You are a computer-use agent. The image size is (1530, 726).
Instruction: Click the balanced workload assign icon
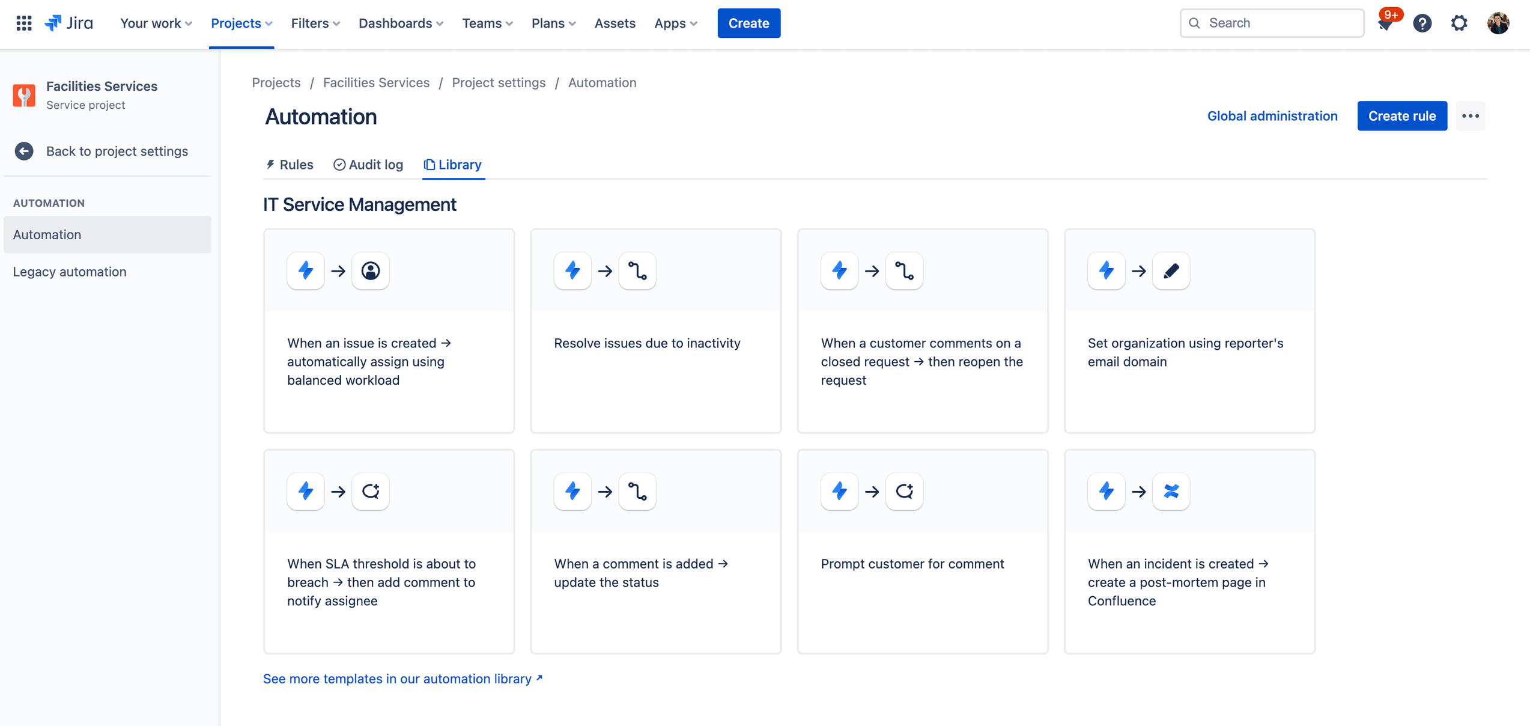[x=370, y=270]
